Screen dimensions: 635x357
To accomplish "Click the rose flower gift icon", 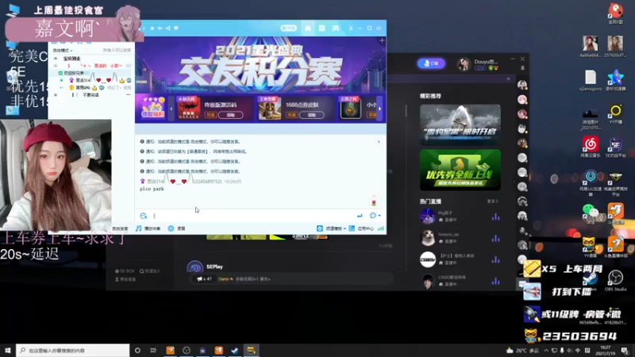I will 374,202.
